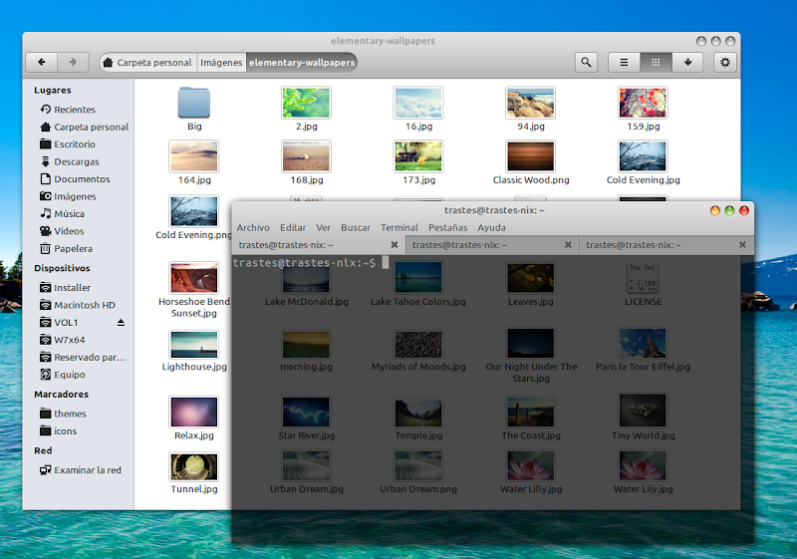Click Carpeta personal breadcrumb
This screenshot has height=559, width=797.
[x=147, y=63]
